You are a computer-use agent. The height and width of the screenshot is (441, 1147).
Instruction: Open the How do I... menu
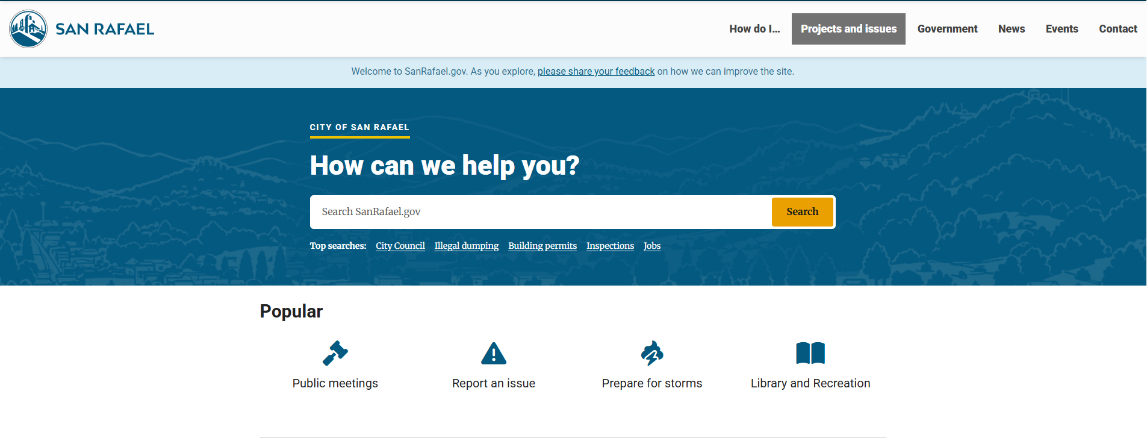pyautogui.click(x=754, y=29)
